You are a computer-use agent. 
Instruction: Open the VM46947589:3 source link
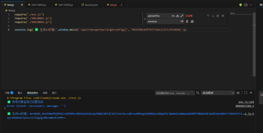(245, 106)
